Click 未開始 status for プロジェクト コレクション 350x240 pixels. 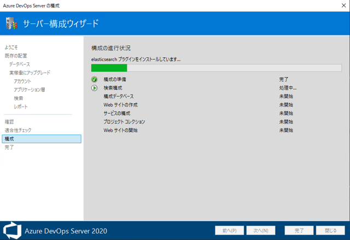pyautogui.click(x=286, y=122)
